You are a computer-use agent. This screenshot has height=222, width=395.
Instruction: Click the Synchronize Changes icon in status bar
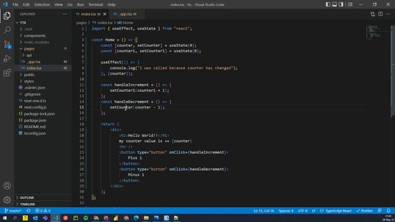point(28,211)
